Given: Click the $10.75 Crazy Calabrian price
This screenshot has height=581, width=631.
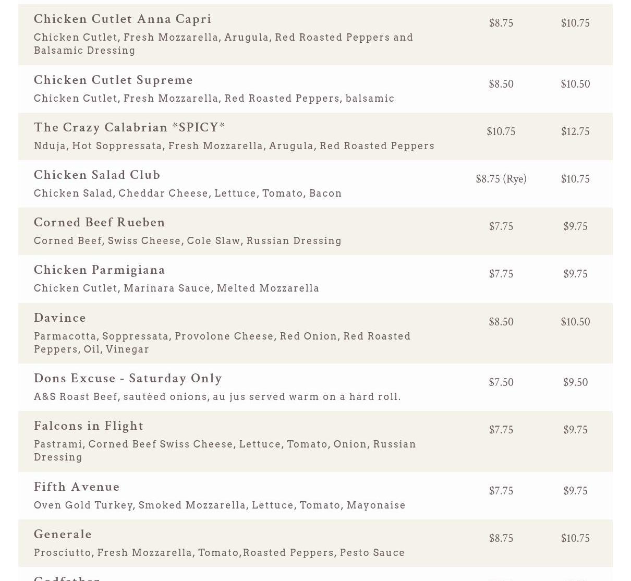Looking at the screenshot, I should point(501,131).
